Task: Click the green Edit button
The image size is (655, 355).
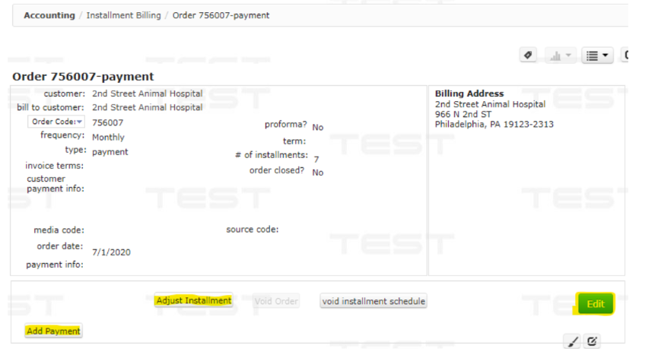Action: [x=595, y=304]
